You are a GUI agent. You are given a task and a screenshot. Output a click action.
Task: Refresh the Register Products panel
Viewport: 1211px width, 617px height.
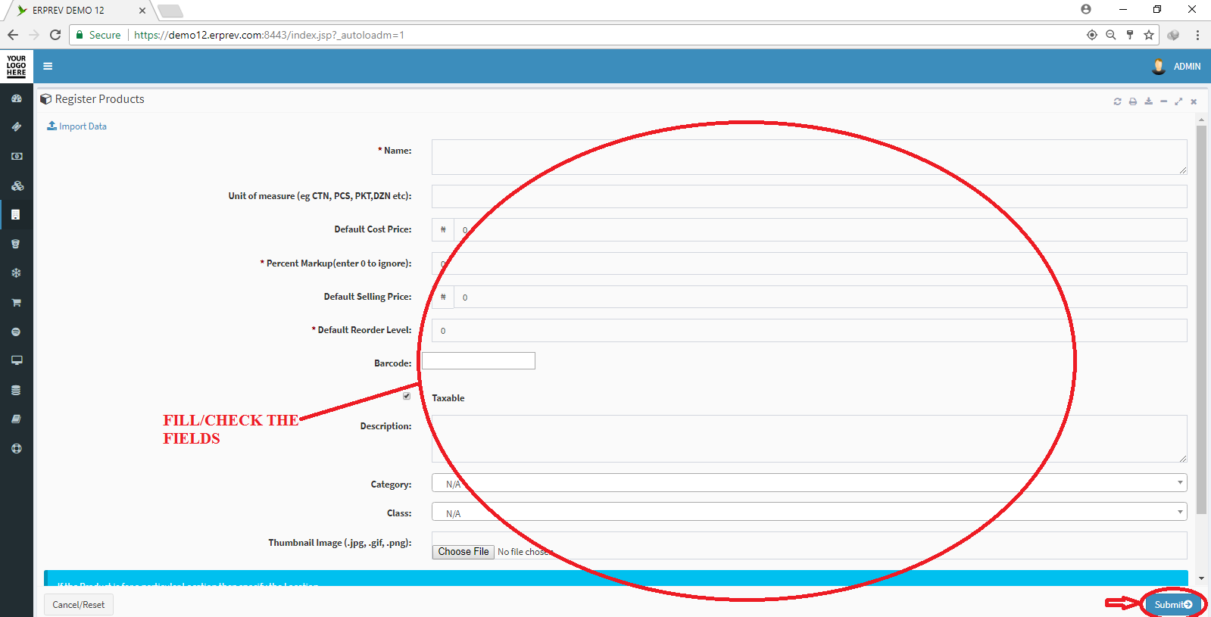tap(1117, 101)
